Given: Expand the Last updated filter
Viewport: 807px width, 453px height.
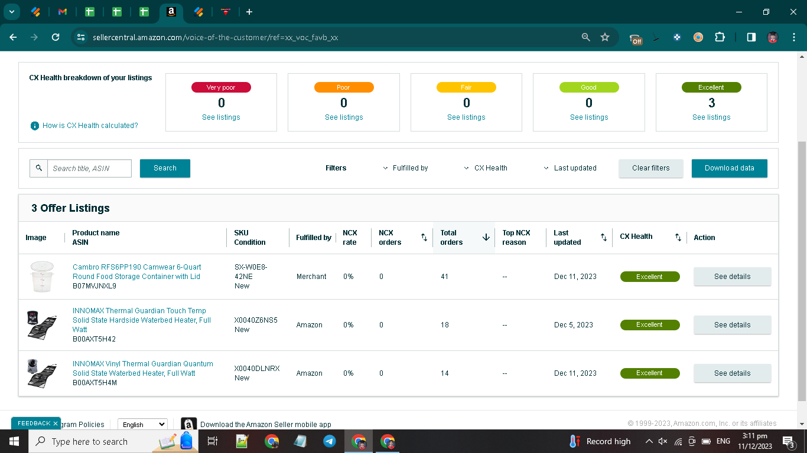Looking at the screenshot, I should coord(570,168).
